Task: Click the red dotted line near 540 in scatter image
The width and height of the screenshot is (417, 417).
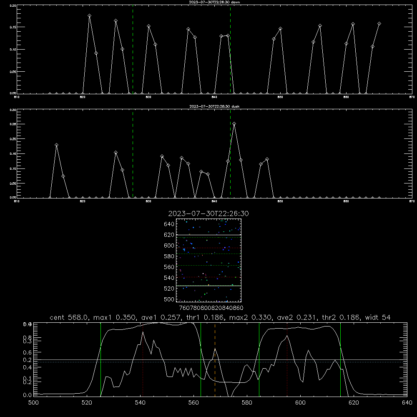Action: coord(209,277)
